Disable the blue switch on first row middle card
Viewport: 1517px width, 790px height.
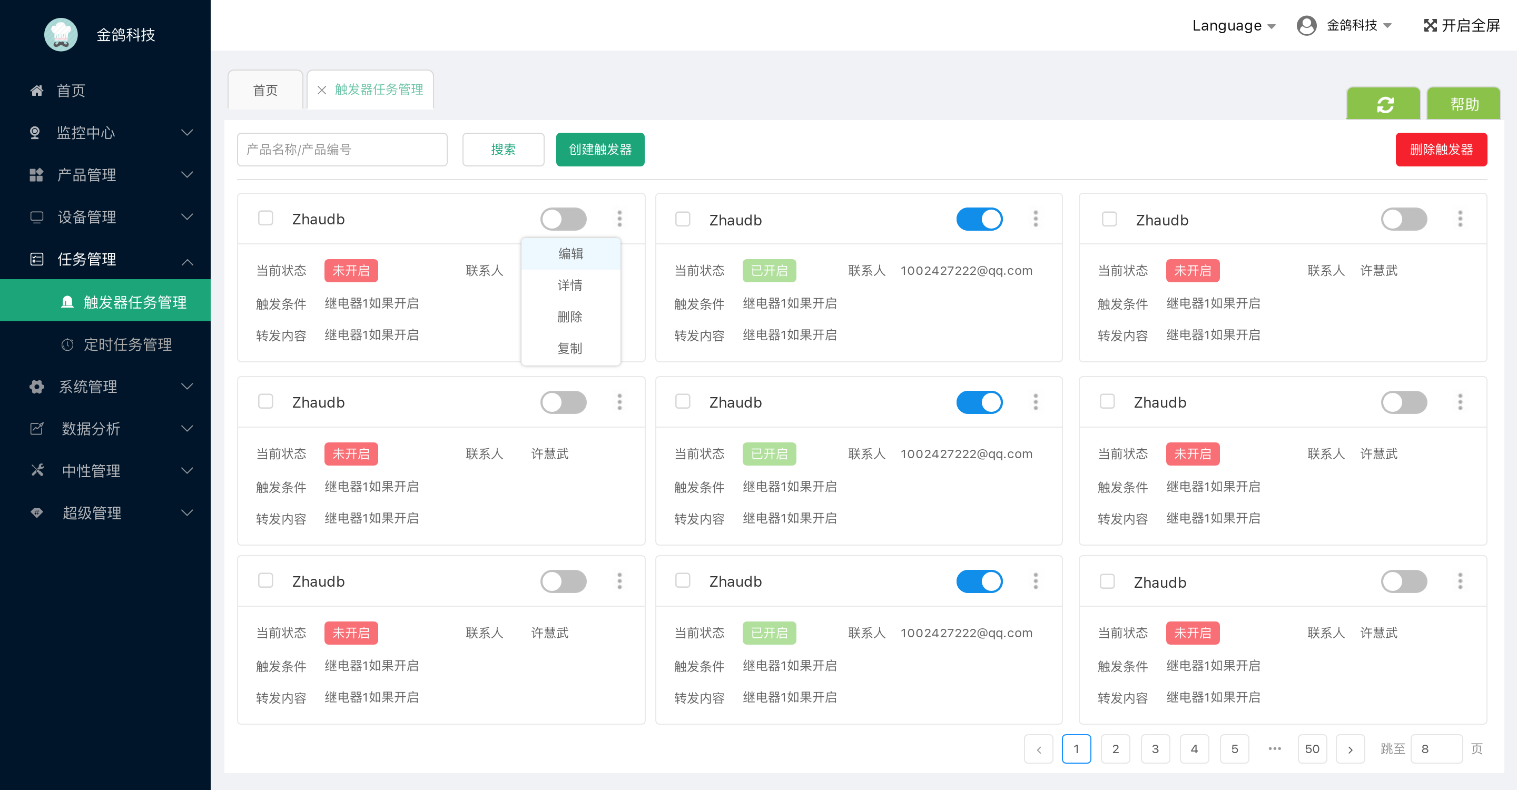pos(980,219)
